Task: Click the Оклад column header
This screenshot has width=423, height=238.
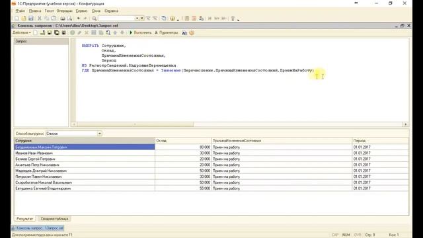Action: point(183,141)
